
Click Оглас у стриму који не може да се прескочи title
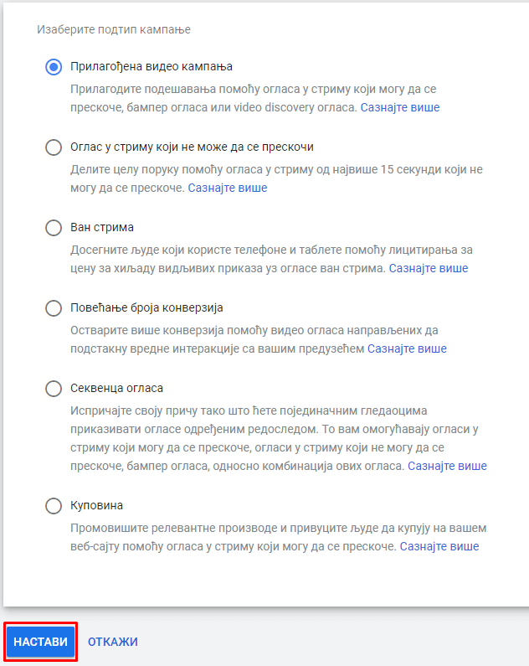193,147
